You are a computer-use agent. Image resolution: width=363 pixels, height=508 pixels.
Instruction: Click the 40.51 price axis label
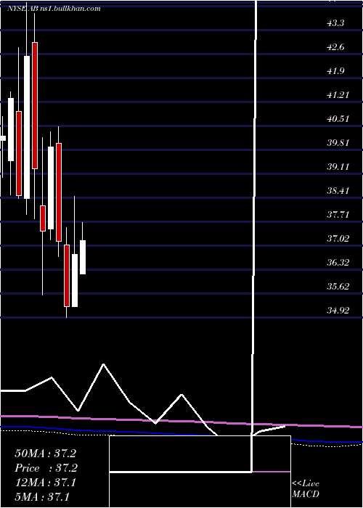338,119
